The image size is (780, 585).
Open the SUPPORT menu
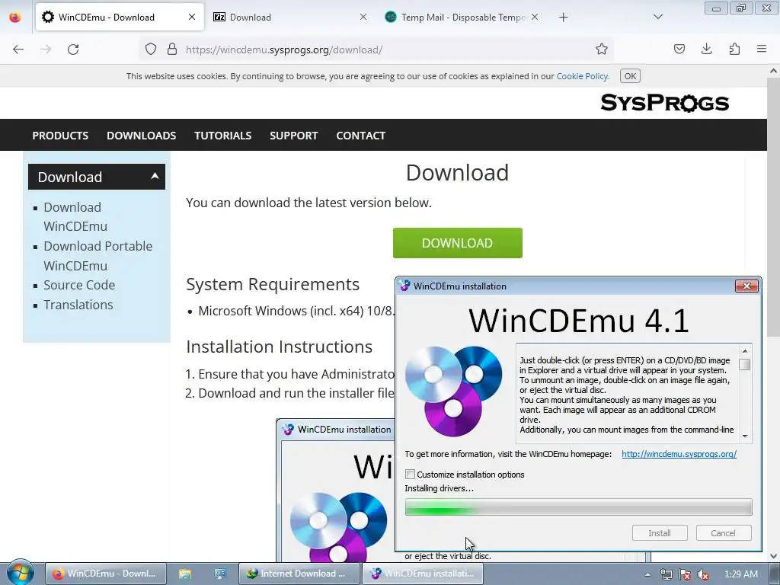(293, 136)
